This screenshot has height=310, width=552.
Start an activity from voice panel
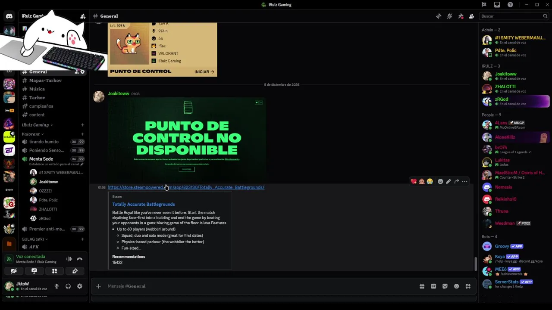(x=54, y=271)
